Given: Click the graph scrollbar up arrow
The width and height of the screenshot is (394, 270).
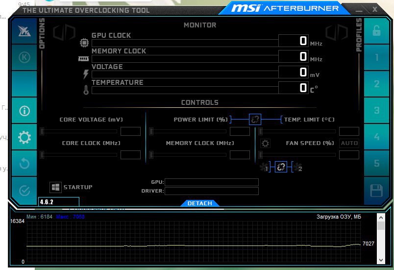Looking at the screenshot, I should [381, 218].
